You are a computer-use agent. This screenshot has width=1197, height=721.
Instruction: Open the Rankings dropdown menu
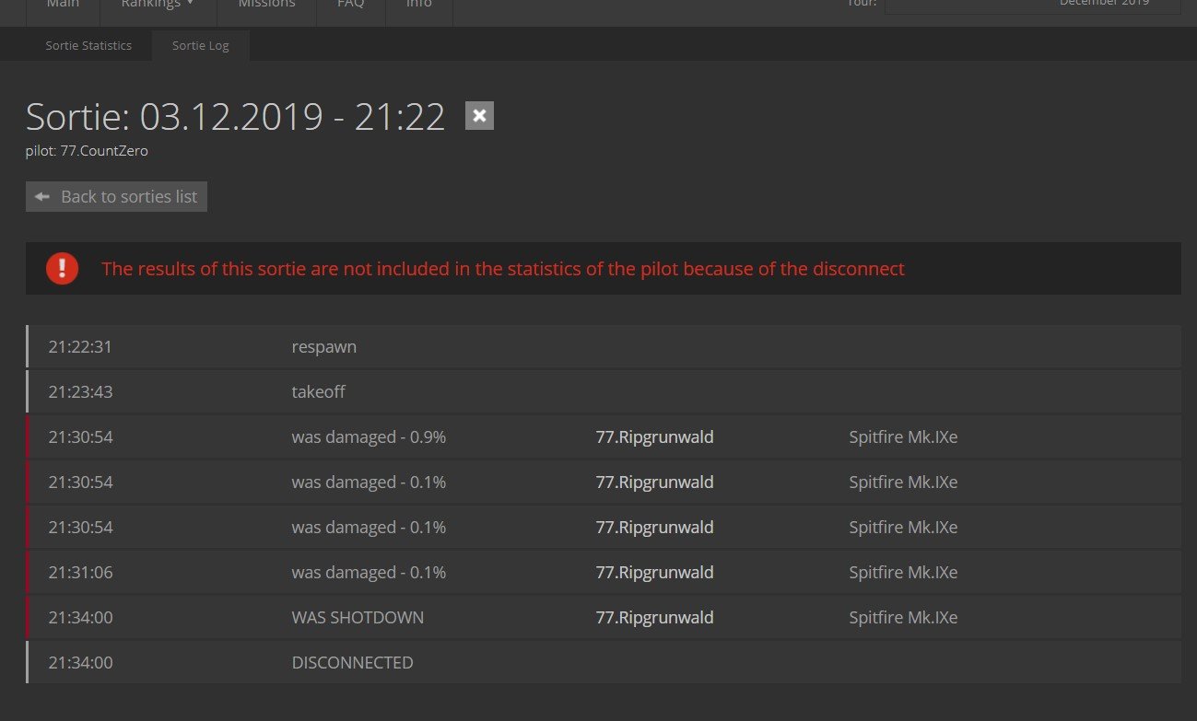158,5
